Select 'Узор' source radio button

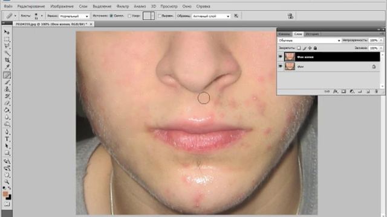click(x=129, y=16)
